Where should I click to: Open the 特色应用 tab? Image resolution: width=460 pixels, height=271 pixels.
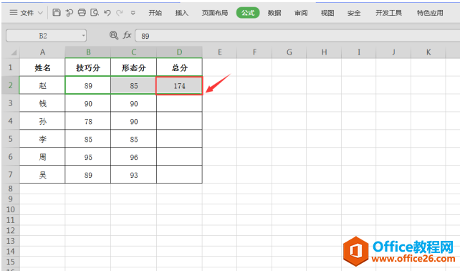(x=430, y=13)
